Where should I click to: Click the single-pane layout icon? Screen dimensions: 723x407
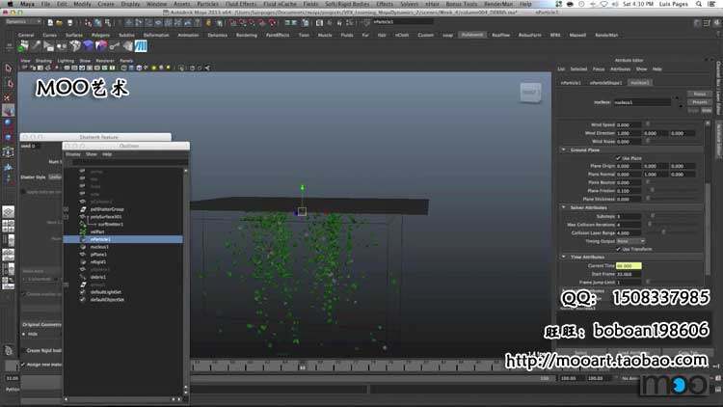pos(9,212)
